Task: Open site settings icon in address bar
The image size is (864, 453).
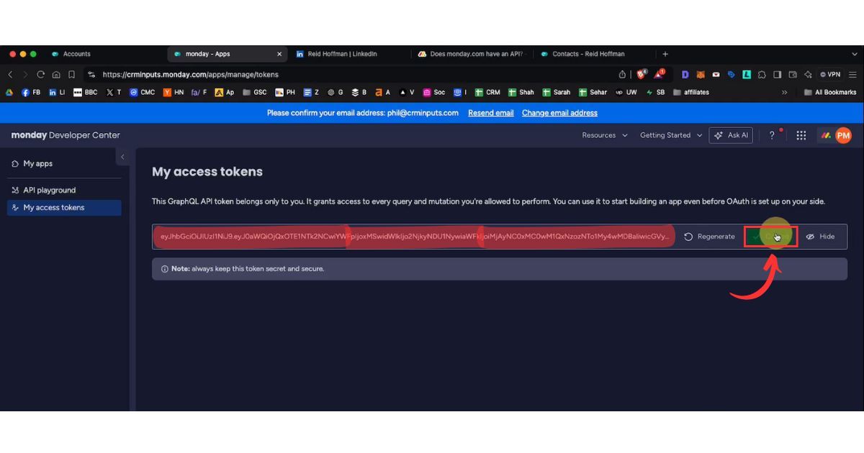Action: click(91, 74)
